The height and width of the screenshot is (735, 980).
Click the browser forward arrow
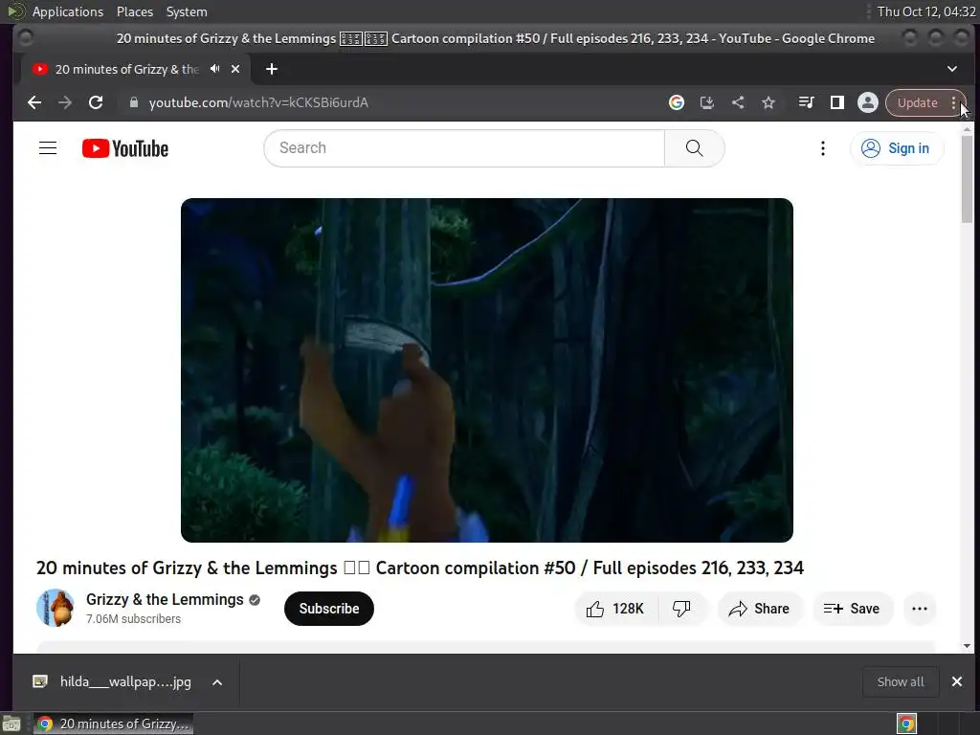(65, 102)
